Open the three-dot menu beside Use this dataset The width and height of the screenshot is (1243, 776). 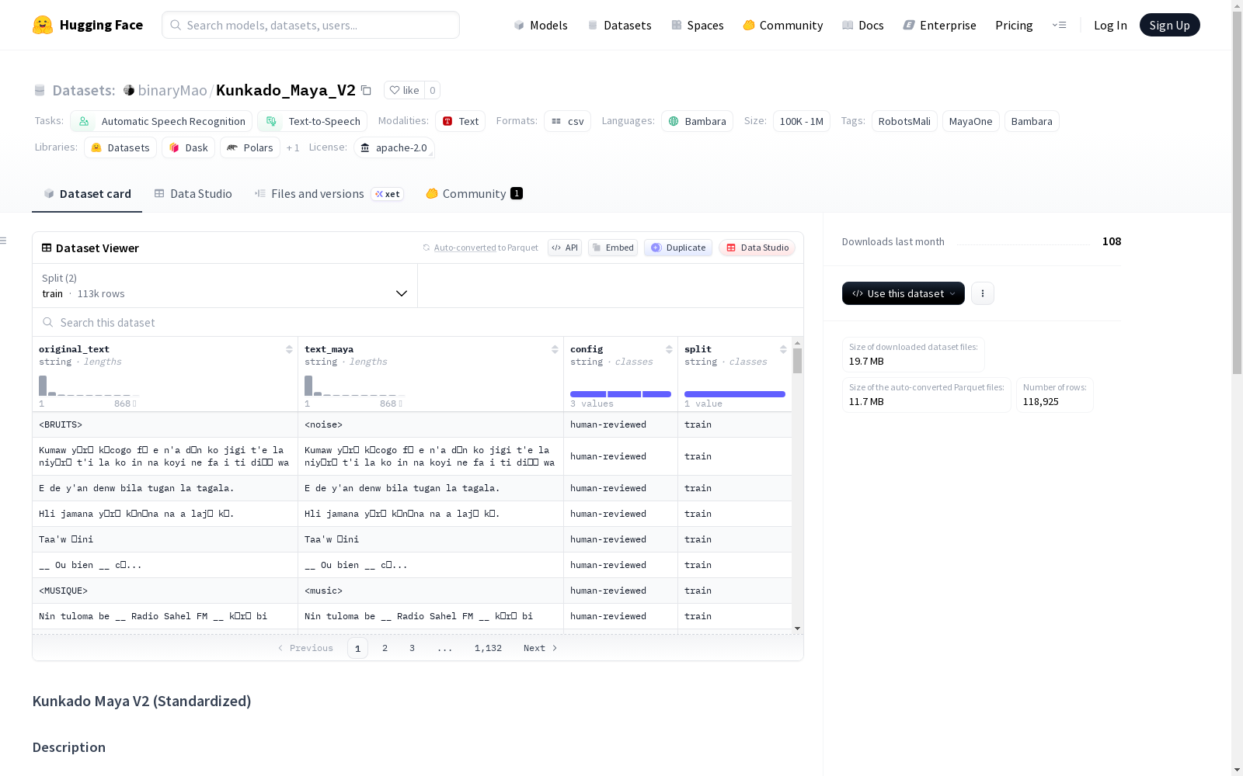983,293
